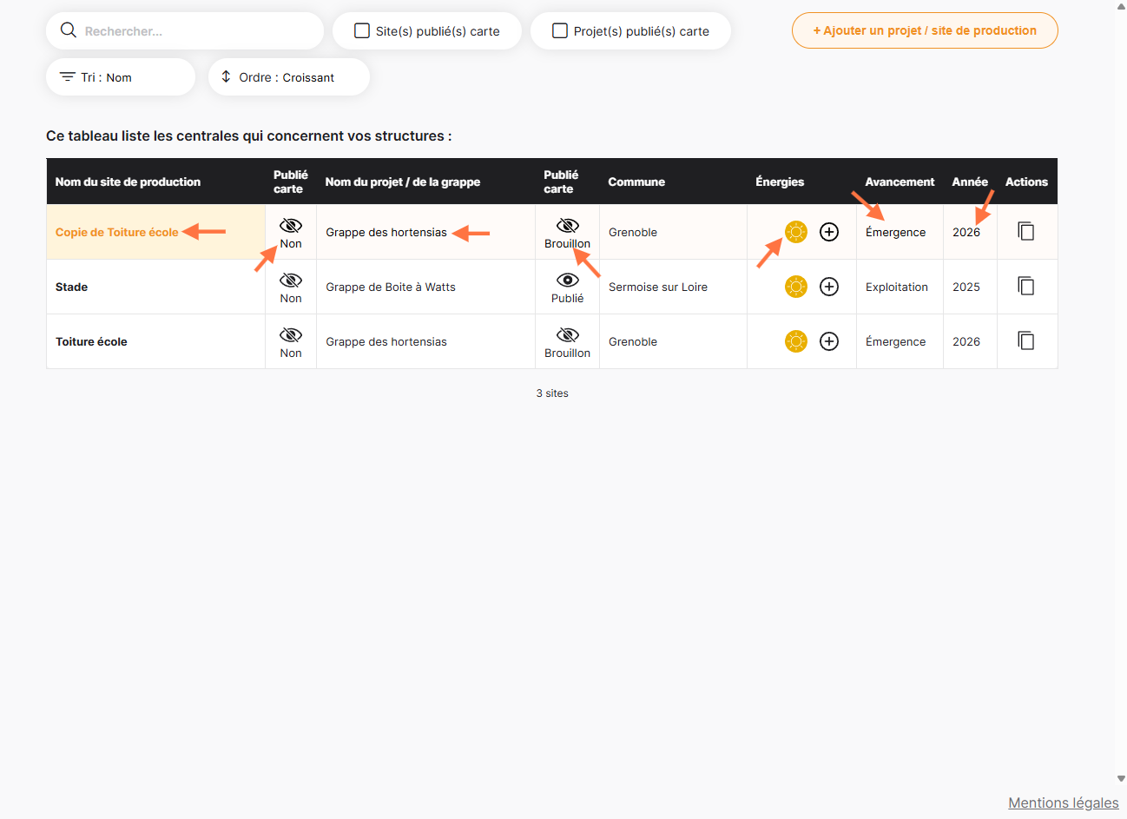Click the page vertical scrollbar
Image resolution: width=1127 pixels, height=819 pixels.
point(1121,391)
